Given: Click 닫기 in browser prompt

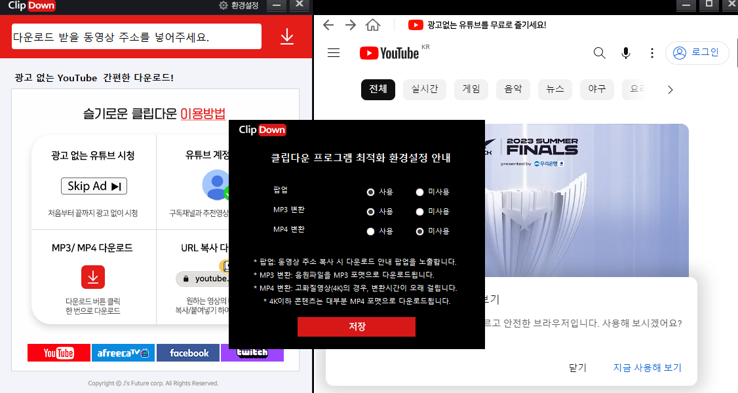Looking at the screenshot, I should coord(578,367).
